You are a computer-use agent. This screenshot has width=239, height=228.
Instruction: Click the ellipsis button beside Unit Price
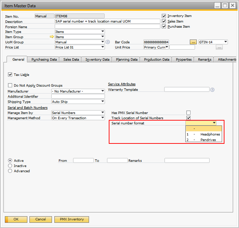pyautogui.click(x=219, y=47)
